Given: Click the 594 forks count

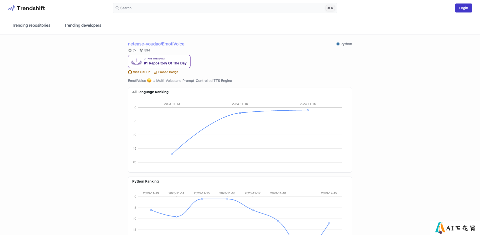Looking at the screenshot, I should coord(147,50).
